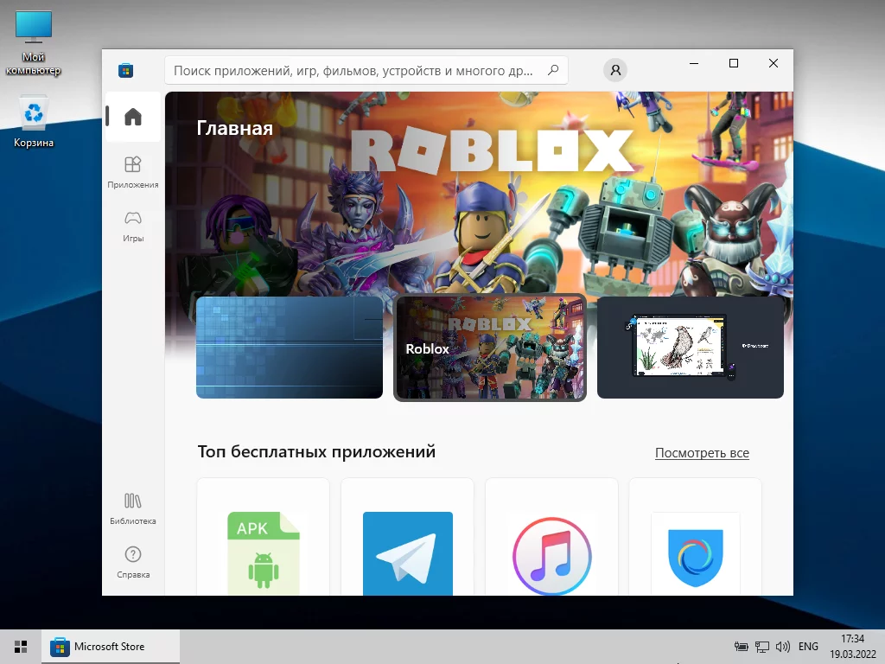Click the Посмотреть все link
The width and height of the screenshot is (885, 664).
coord(702,453)
